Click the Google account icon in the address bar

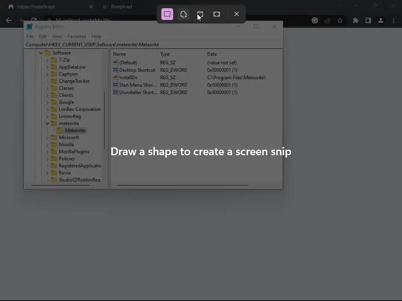click(x=315, y=20)
